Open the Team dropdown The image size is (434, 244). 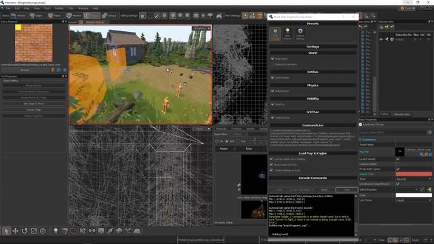point(414,179)
